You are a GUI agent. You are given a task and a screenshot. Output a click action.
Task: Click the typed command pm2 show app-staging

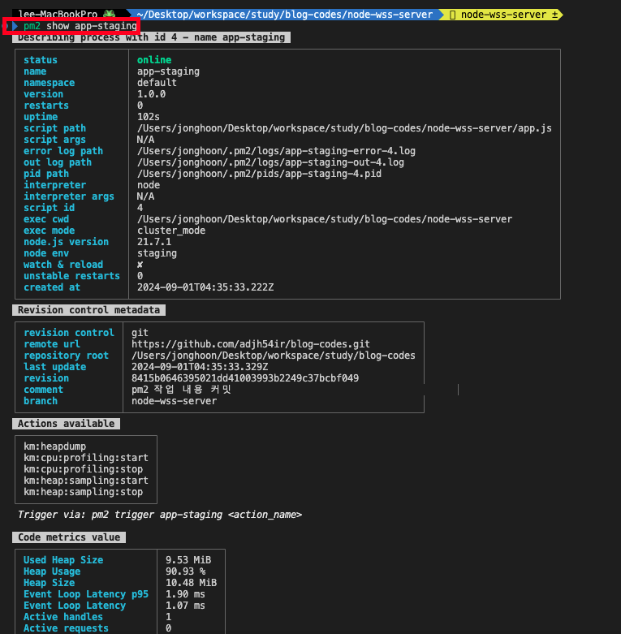[x=80, y=26]
